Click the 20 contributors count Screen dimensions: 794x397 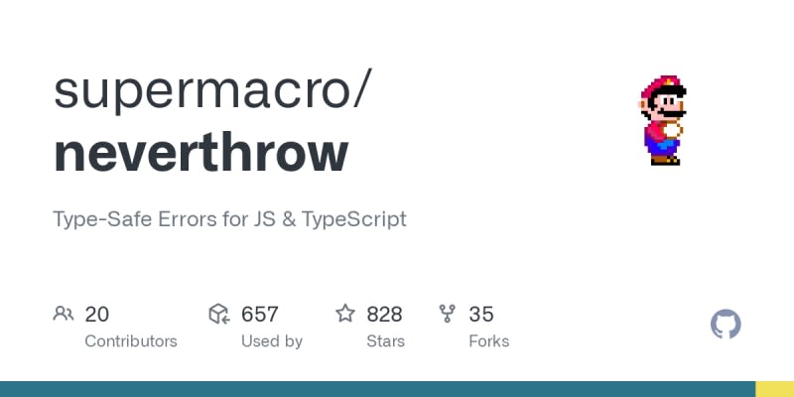click(x=97, y=315)
